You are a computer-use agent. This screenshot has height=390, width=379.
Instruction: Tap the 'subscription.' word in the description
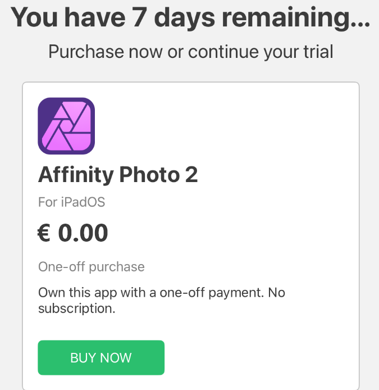coord(76,309)
